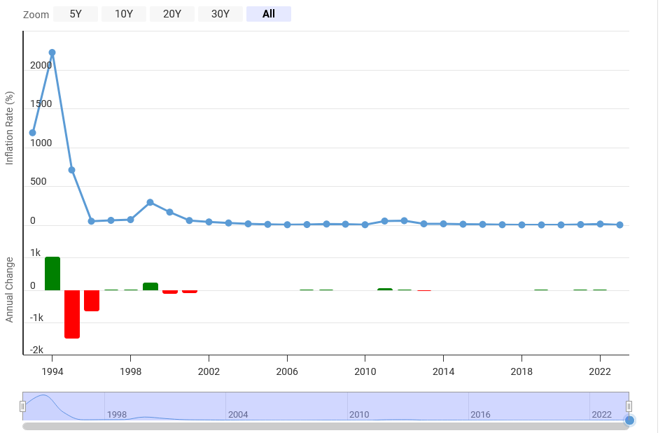Viewport: 665px width, 433px height.
Task: Select the All zoom button
Action: [269, 14]
